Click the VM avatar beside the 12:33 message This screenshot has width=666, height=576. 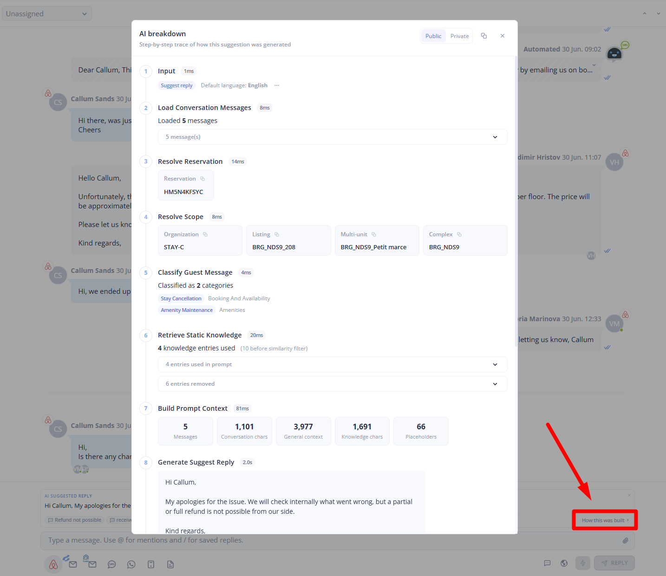point(614,324)
